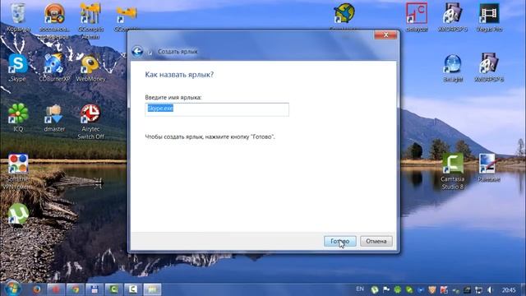Select the red-framed Delaycut shortcut icon
The image size is (526, 296).
tap(417, 18)
